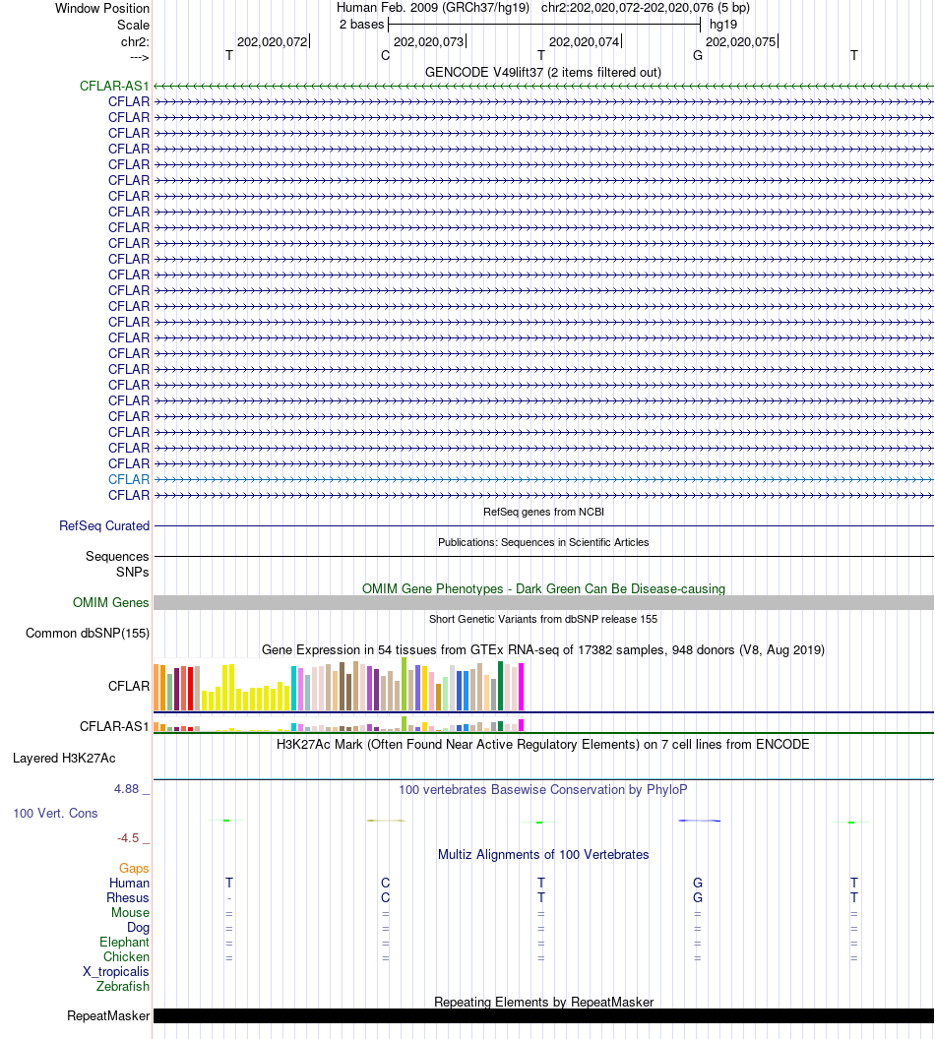This screenshot has width=935, height=1039.
Task: Select the Elephant species label
Action: pyautogui.click(x=125, y=942)
